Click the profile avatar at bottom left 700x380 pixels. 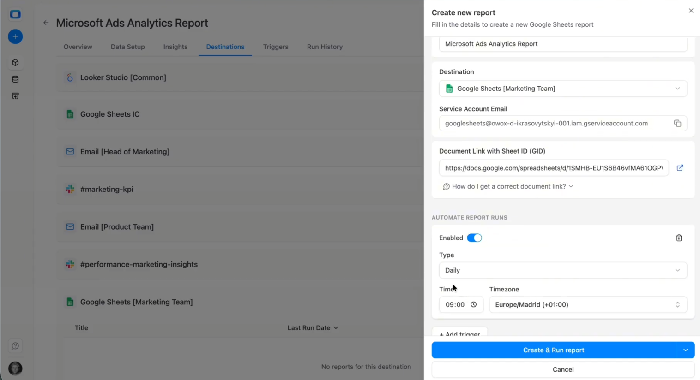pos(15,368)
